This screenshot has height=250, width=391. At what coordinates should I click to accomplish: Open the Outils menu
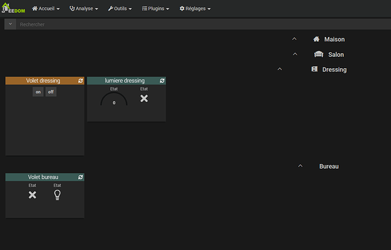point(120,9)
